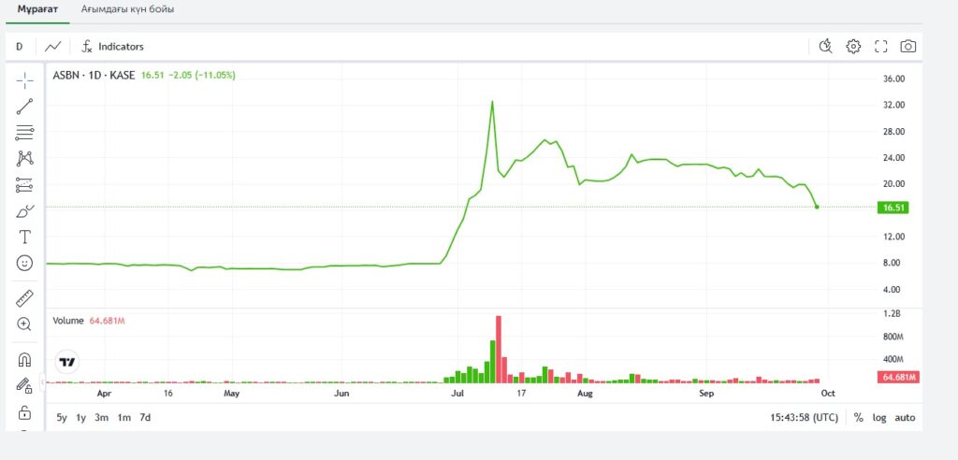Open quick search icon in toolbar
958x460 pixels.
pos(825,47)
